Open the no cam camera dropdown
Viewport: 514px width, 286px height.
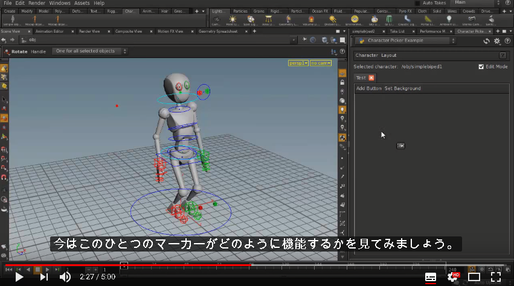pos(321,63)
